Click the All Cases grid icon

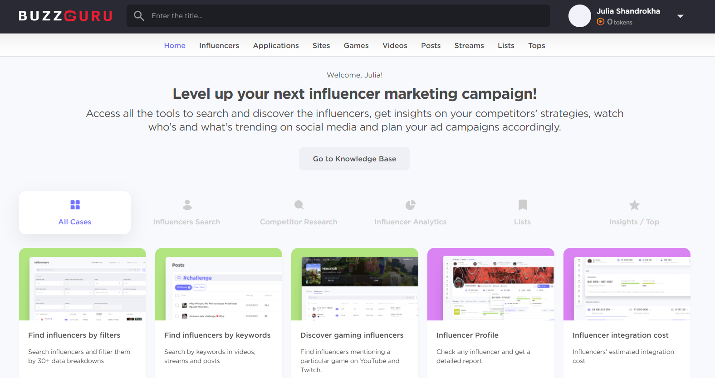click(x=75, y=205)
